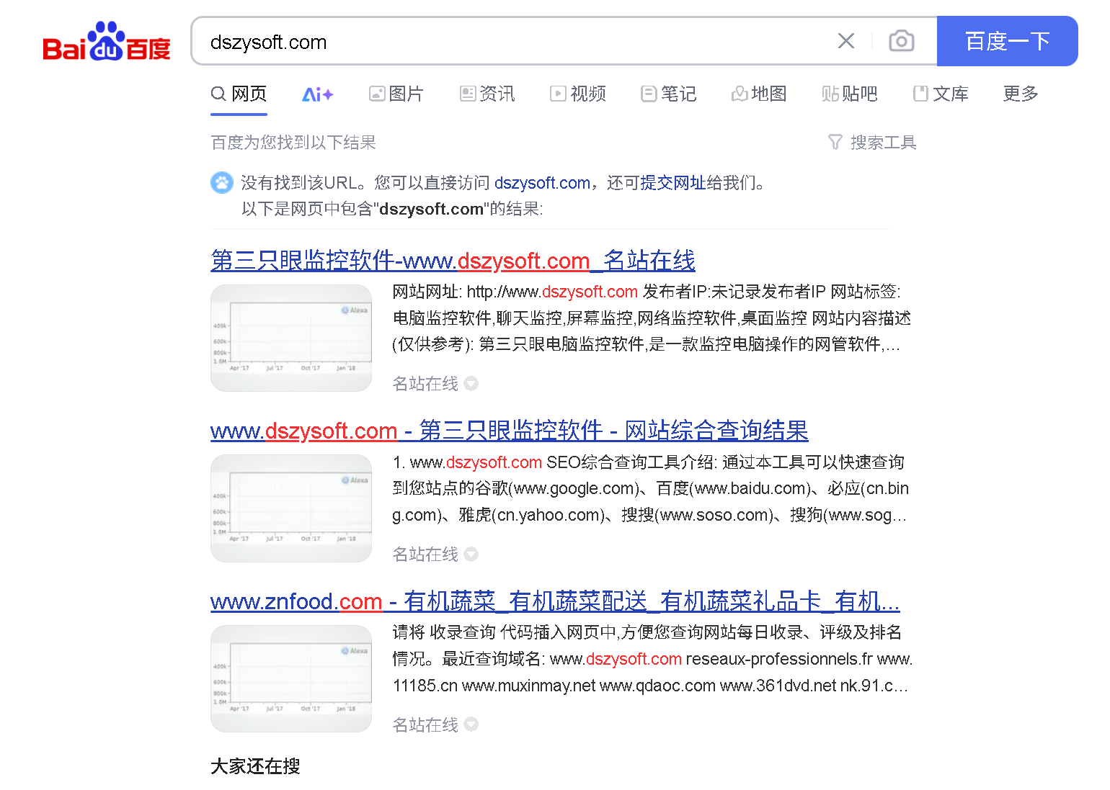
Task: Open camera image search icon
Action: pyautogui.click(x=901, y=41)
